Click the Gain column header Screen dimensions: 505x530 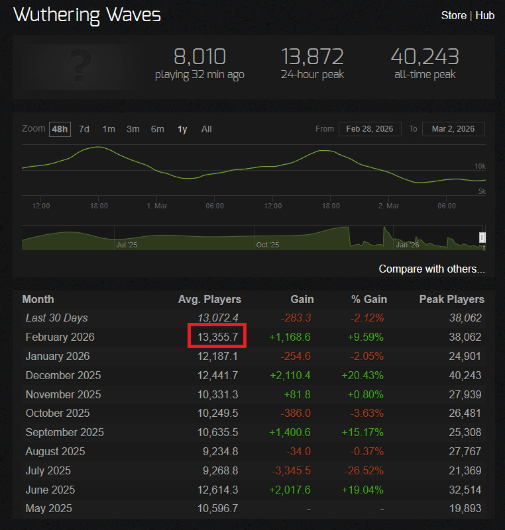coord(302,300)
